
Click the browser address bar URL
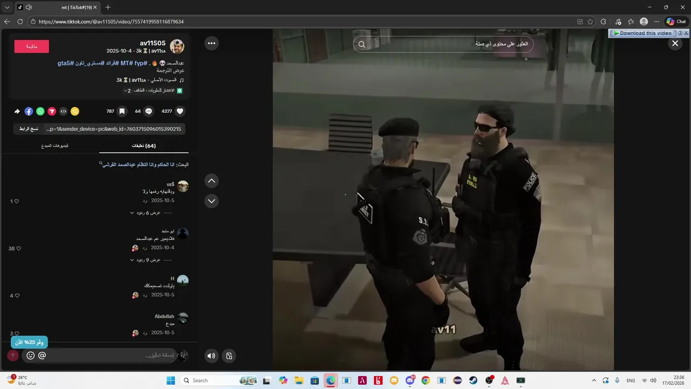111,22
